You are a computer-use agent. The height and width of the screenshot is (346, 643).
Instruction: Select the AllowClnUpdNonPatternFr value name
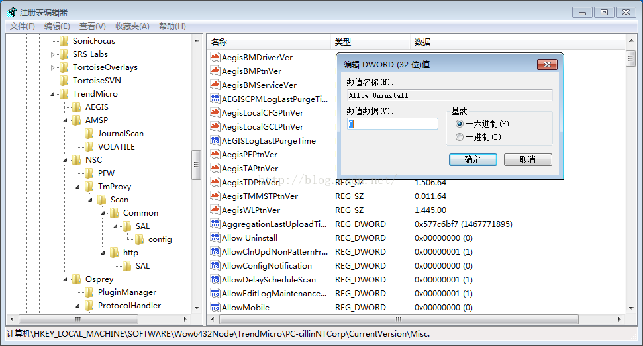(x=275, y=251)
